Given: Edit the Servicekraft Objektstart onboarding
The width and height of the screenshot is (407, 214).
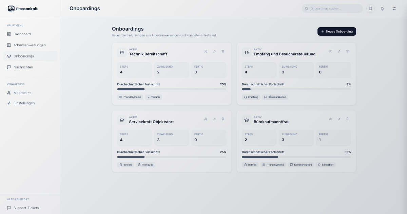Looking at the screenshot, I should (214, 119).
